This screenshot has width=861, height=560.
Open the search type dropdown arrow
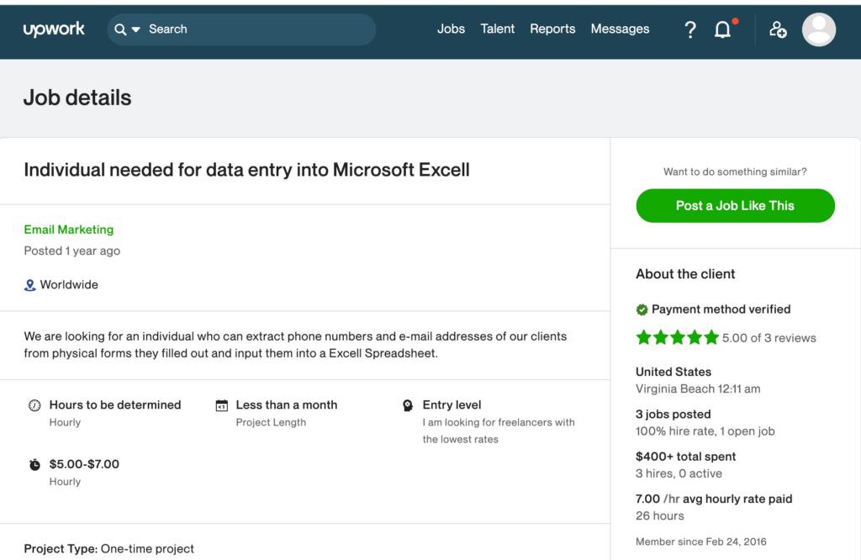tap(136, 29)
